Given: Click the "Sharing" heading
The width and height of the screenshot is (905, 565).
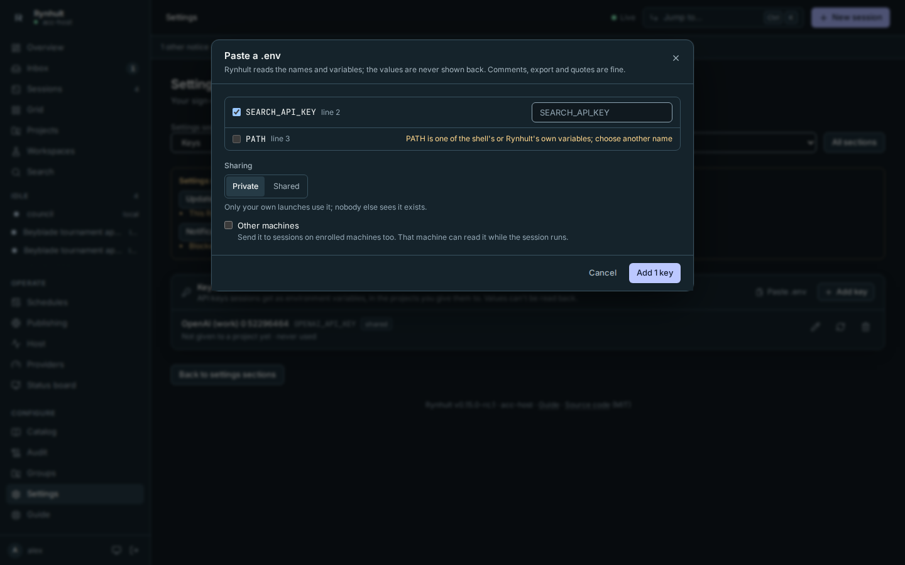Looking at the screenshot, I should coord(238,166).
